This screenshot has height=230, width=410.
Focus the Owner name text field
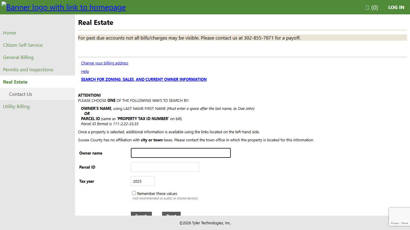181,153
